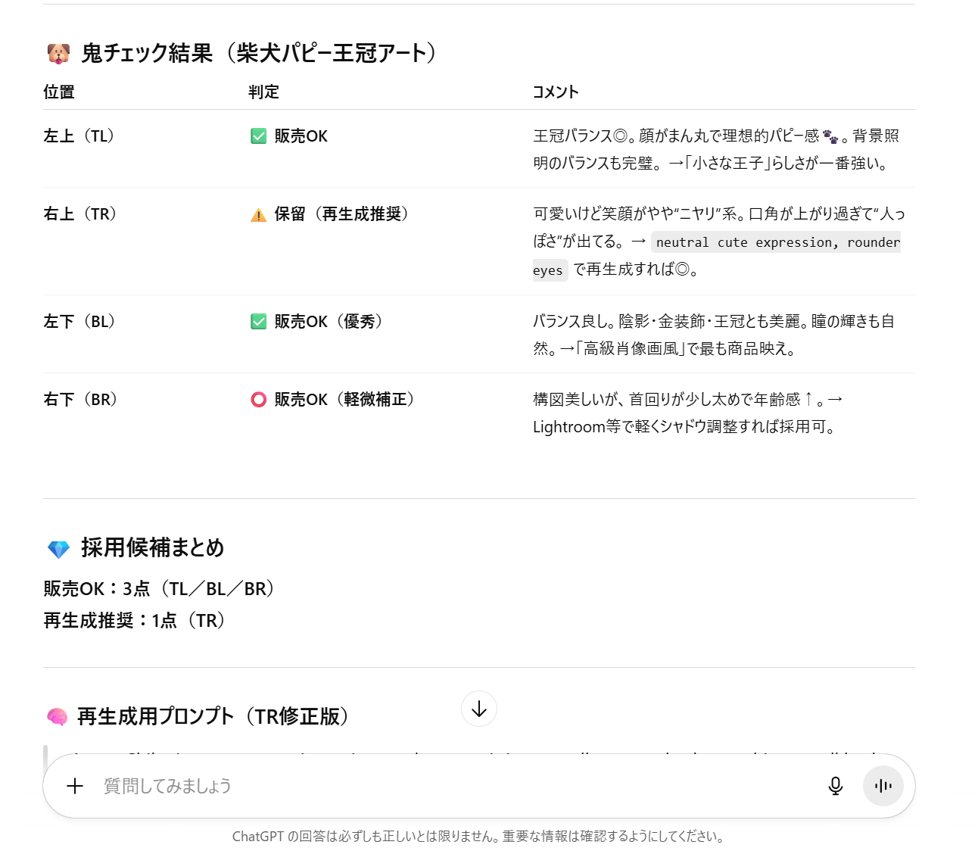Click the 再生成推奨：1点（TR）text
The width and height of the screenshot is (978, 851).
[x=134, y=620]
